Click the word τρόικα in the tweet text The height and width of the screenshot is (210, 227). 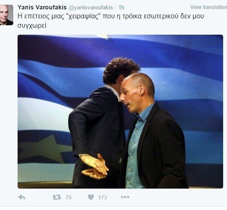[132, 16]
